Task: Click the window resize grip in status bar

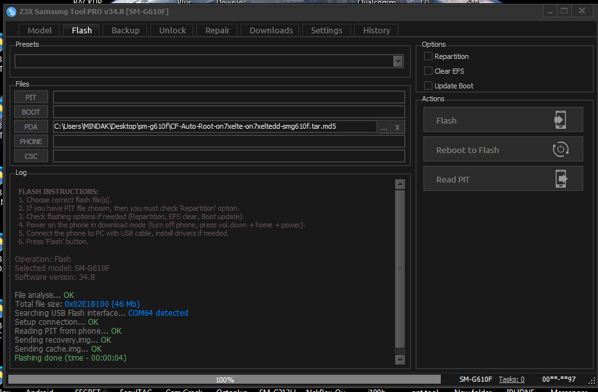Action: (x=592, y=380)
